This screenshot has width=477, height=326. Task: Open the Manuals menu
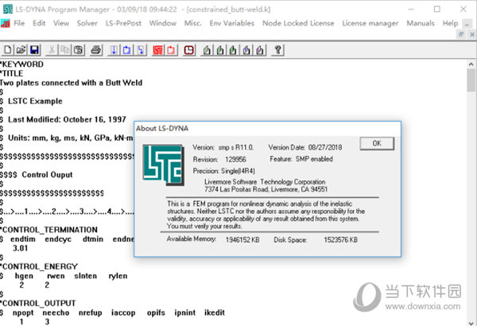tap(421, 23)
